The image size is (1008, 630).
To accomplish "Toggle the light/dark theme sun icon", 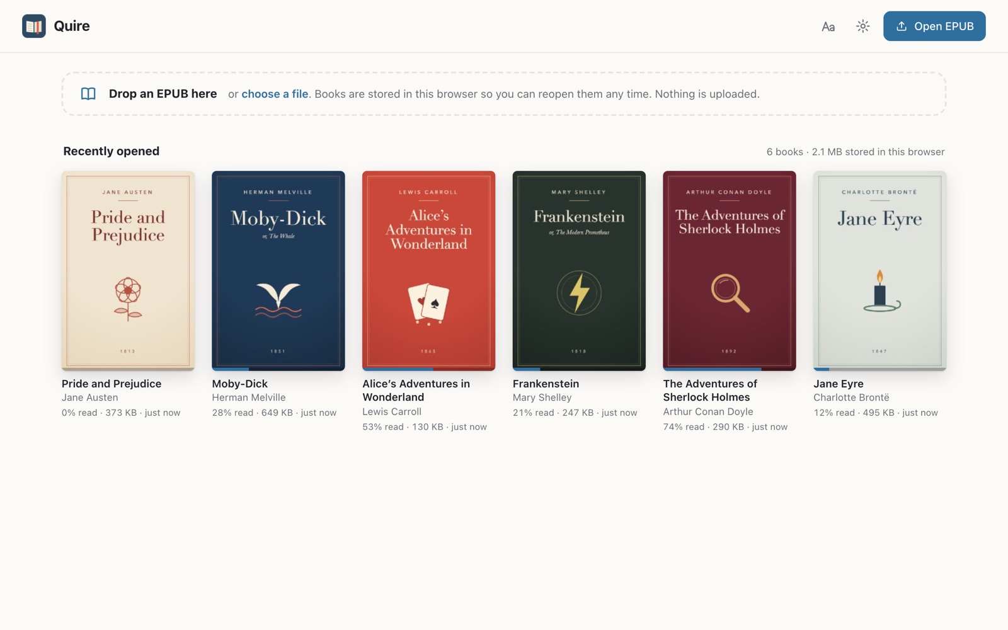I will click(x=862, y=26).
